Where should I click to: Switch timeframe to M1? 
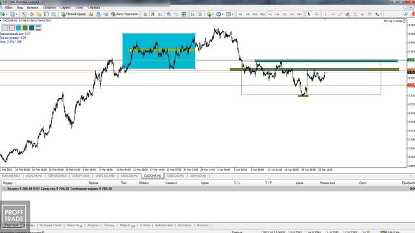point(241,14)
